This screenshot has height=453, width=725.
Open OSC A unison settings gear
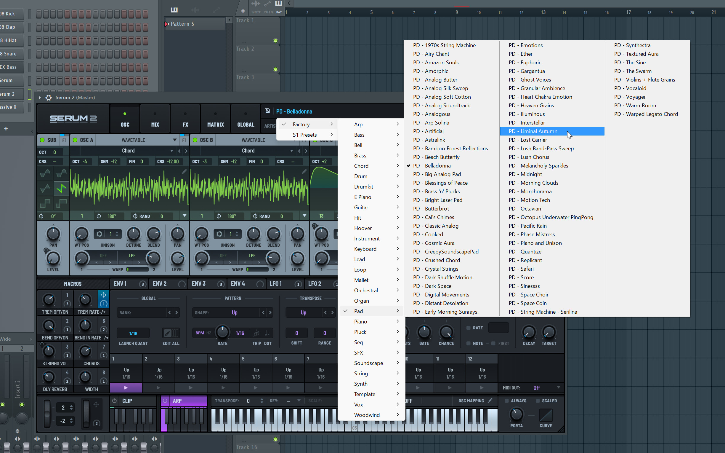(x=99, y=234)
